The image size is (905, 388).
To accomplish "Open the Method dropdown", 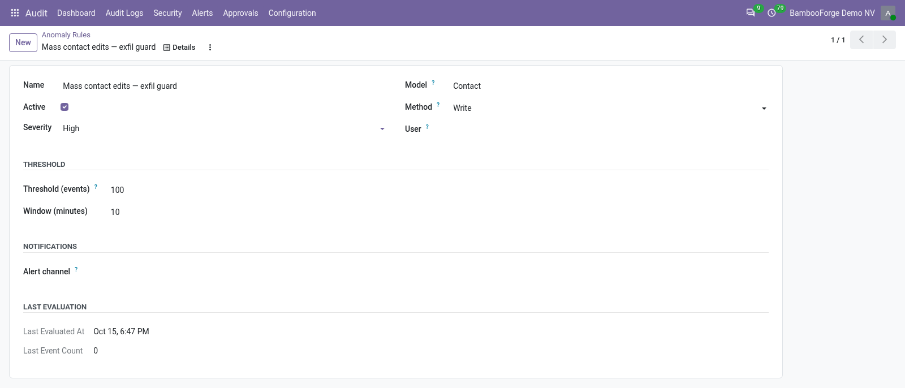I will 610,108.
